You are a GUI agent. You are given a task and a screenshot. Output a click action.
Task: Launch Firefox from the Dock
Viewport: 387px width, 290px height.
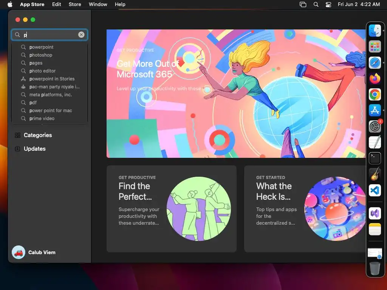point(375,79)
